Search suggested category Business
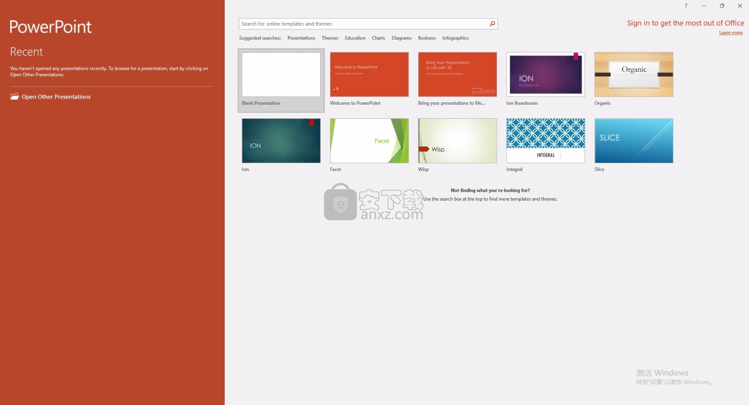The width and height of the screenshot is (749, 405). click(426, 38)
